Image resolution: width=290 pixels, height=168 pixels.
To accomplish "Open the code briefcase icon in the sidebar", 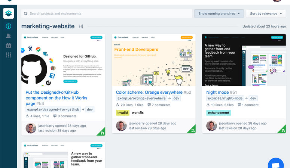I will (9, 46).
